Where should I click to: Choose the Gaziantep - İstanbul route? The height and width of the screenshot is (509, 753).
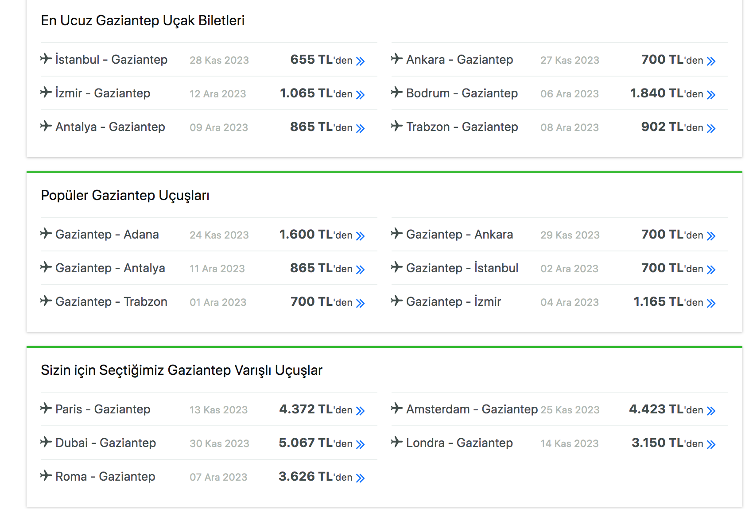tap(462, 268)
